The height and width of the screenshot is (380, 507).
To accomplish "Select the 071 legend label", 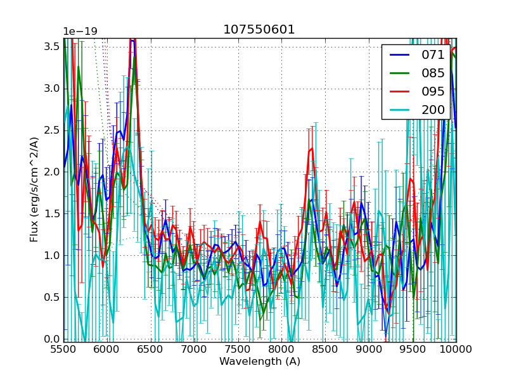I will point(433,55).
